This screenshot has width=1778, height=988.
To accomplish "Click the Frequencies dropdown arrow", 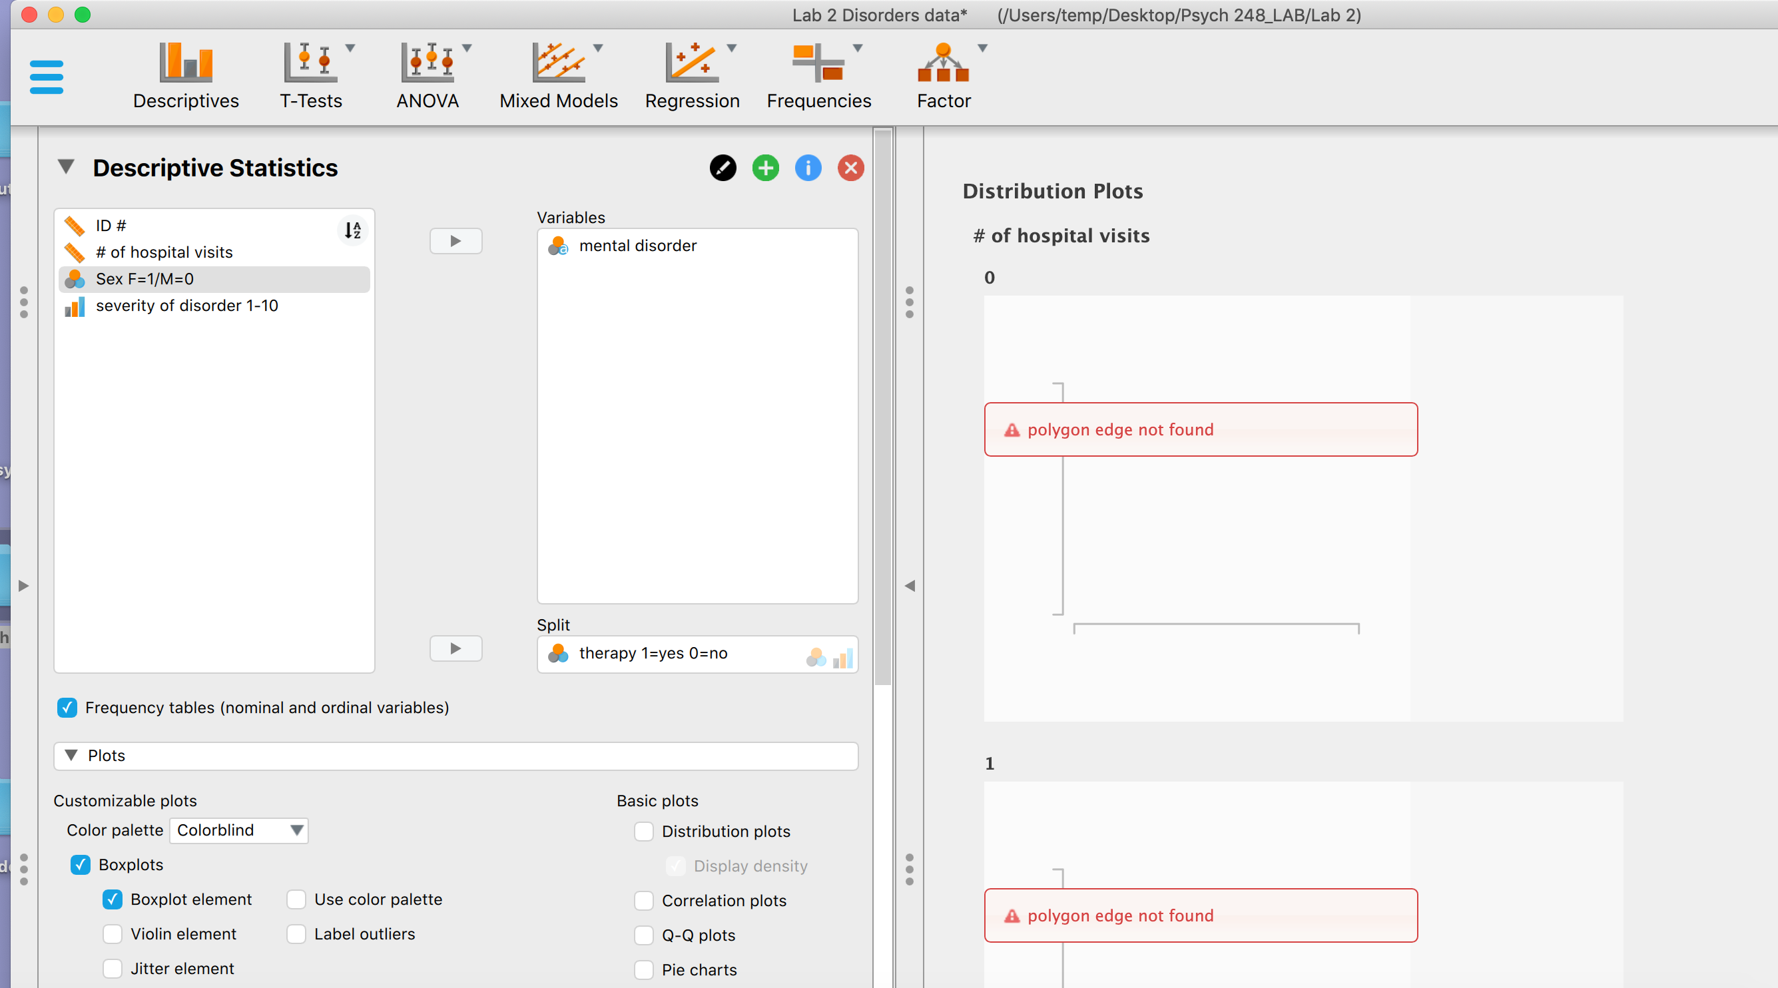I will (x=857, y=49).
